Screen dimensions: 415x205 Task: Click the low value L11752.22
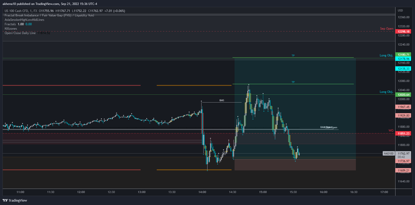point(79,11)
